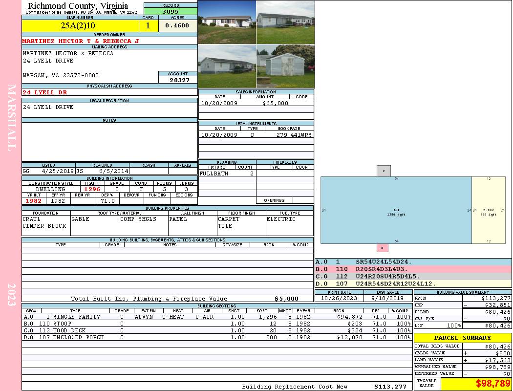Click the physical address 24 LYELL DR
Viewport: 513px width, 391px height.
pyautogui.click(x=45, y=92)
